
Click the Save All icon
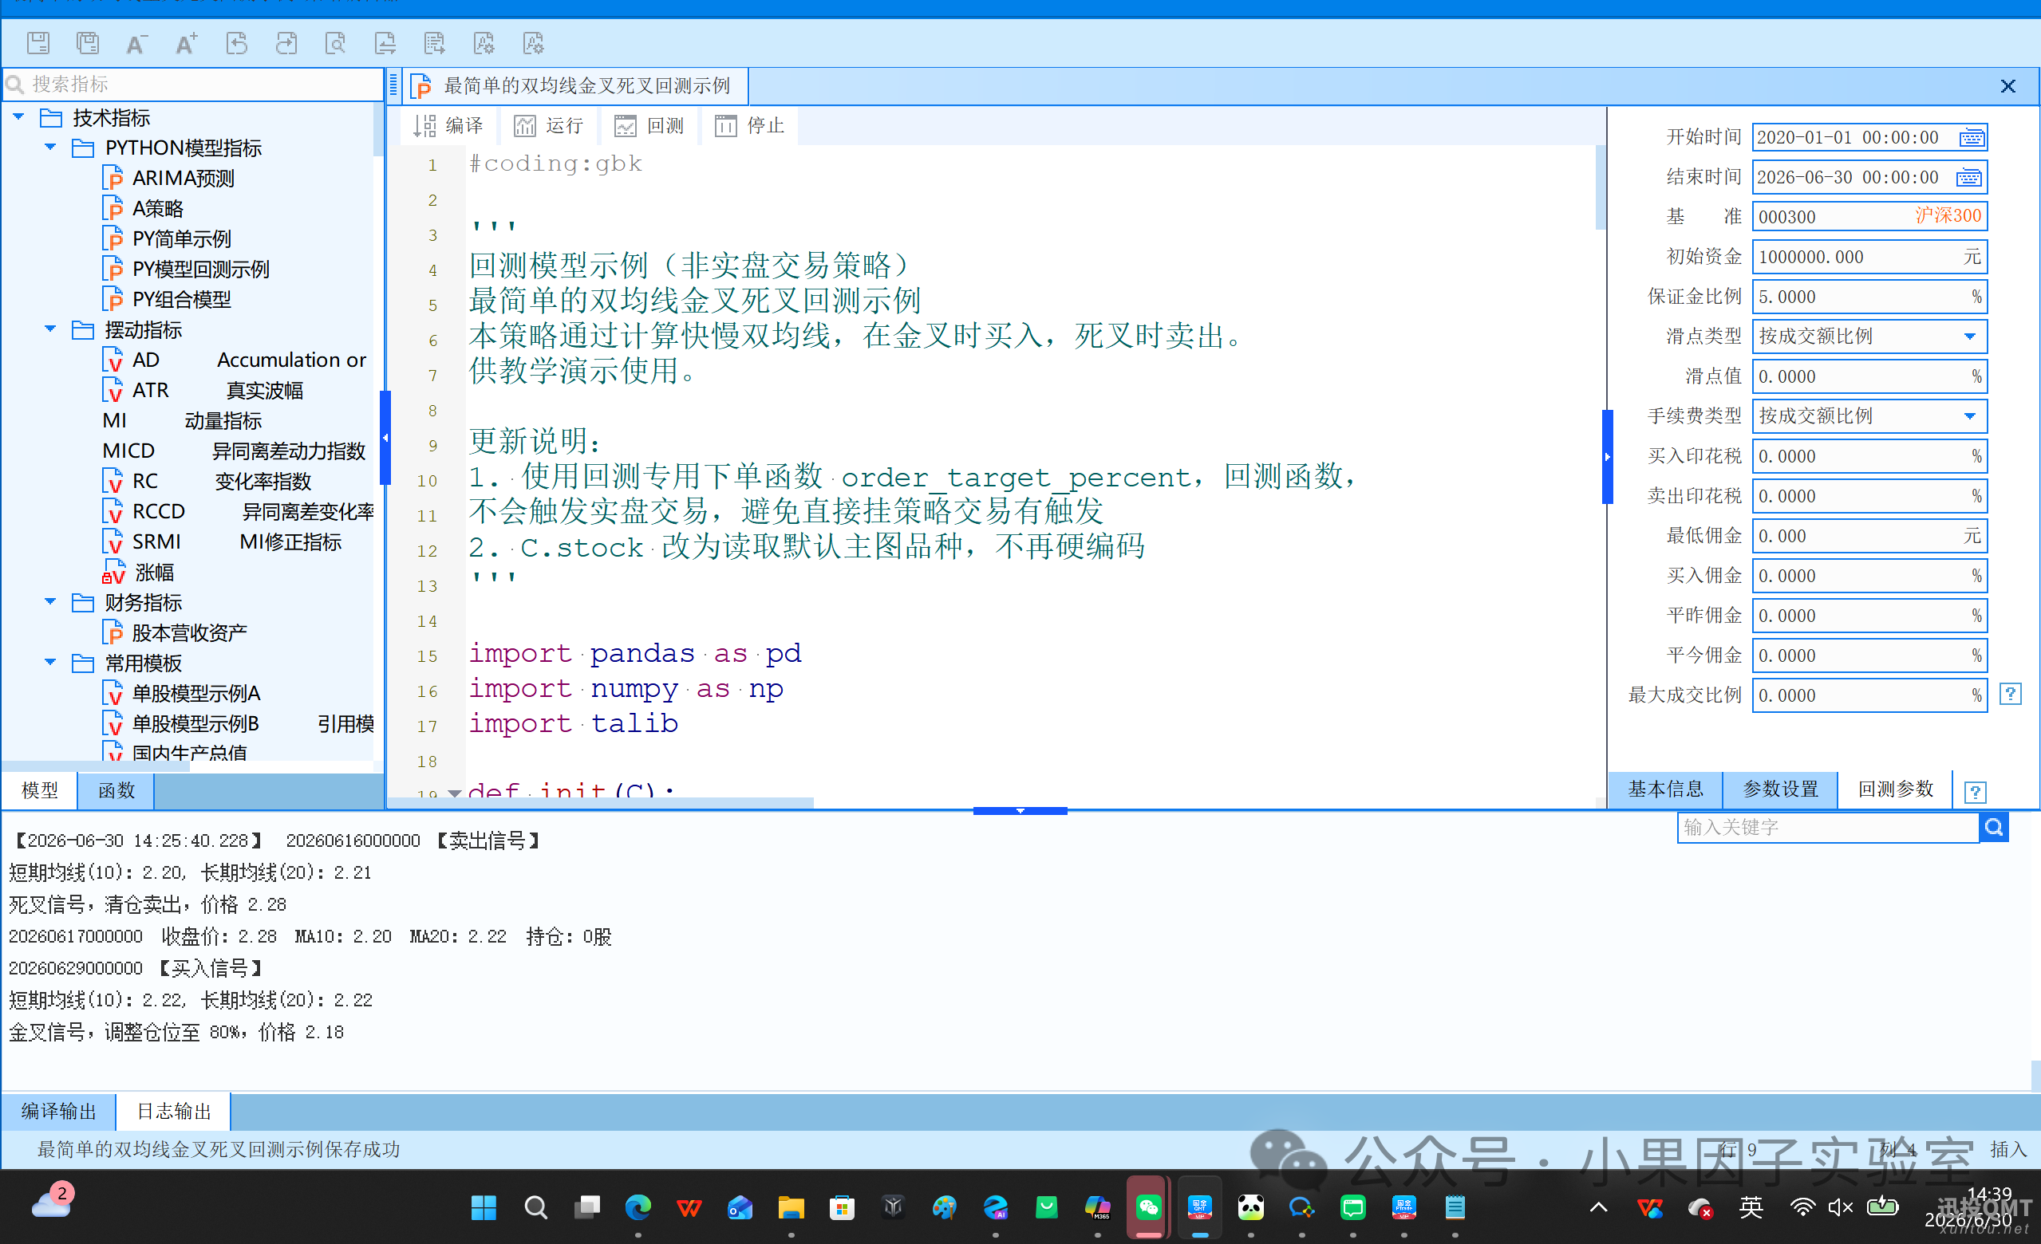88,43
